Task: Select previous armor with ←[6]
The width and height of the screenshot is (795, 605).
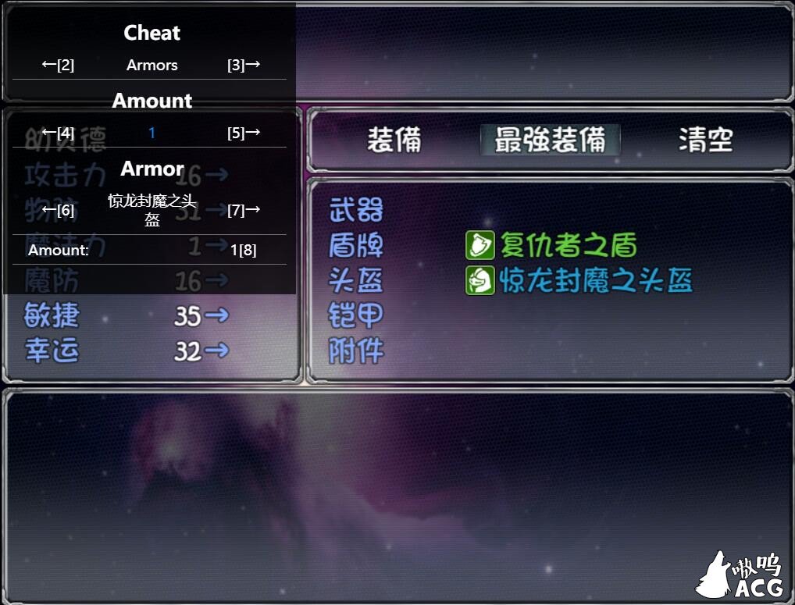Action: (58, 210)
